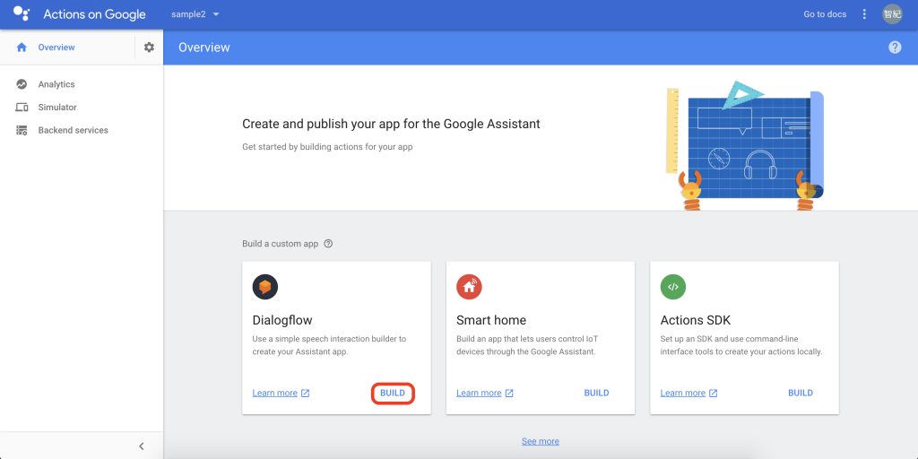Open Backend services section

click(74, 130)
